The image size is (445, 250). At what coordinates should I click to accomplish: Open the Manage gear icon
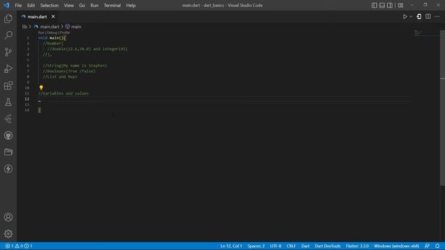(8, 233)
